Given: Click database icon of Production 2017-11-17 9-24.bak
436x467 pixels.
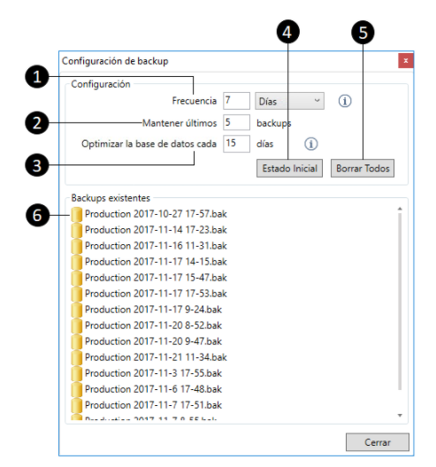Looking at the screenshot, I should click(77, 310).
